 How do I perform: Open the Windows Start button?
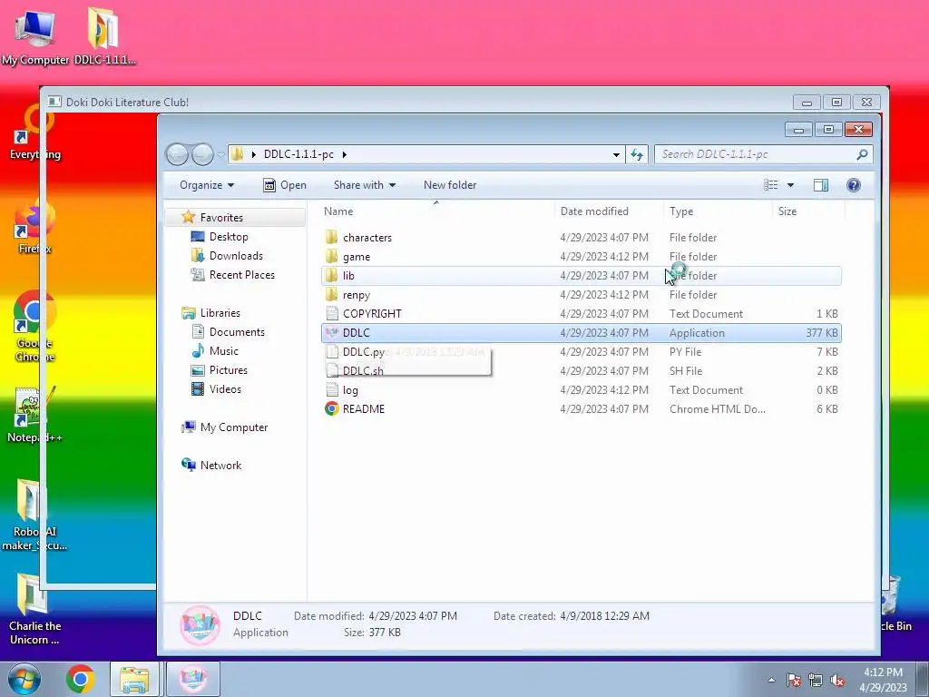[24, 679]
